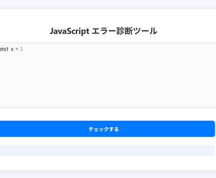Click the empty result box below the button
The height and width of the screenshot is (178, 216).
(x=107, y=150)
